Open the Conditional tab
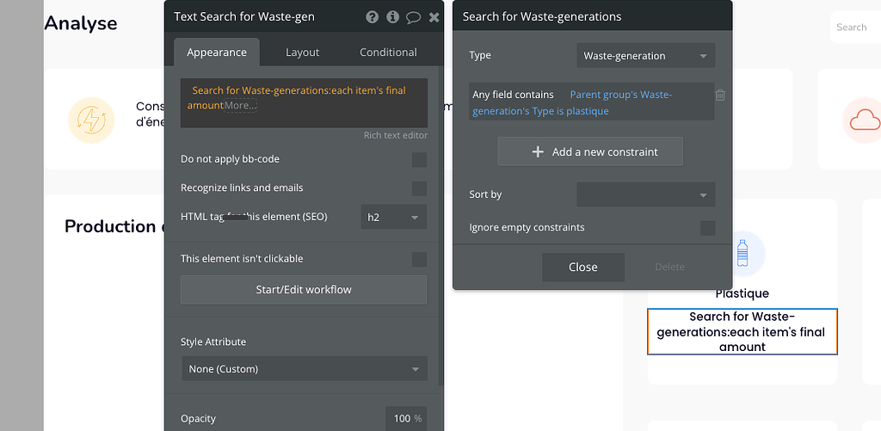The image size is (881, 431). pyautogui.click(x=388, y=52)
